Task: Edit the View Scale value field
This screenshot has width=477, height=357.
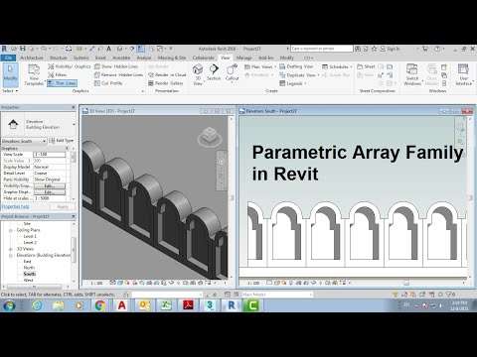Action: point(50,155)
